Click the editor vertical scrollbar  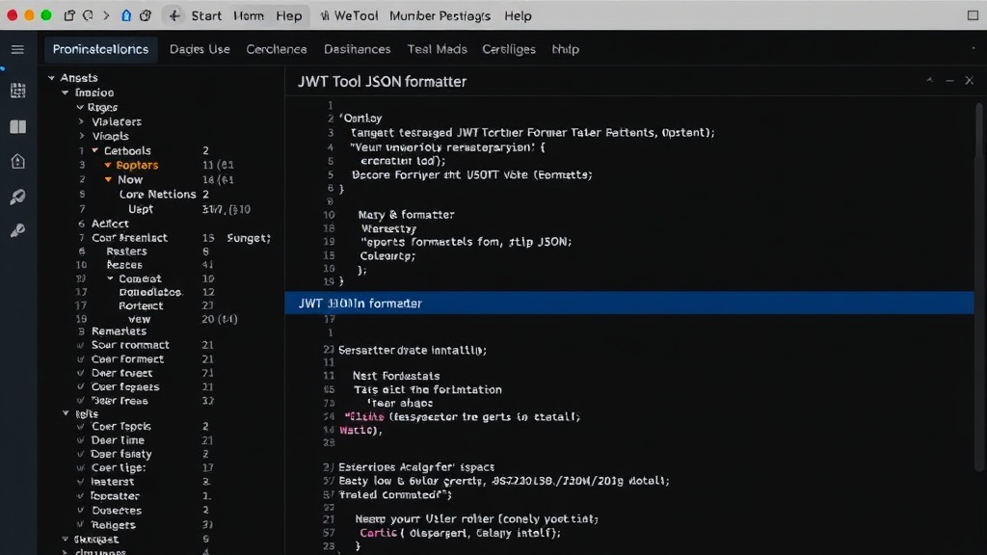(979, 286)
